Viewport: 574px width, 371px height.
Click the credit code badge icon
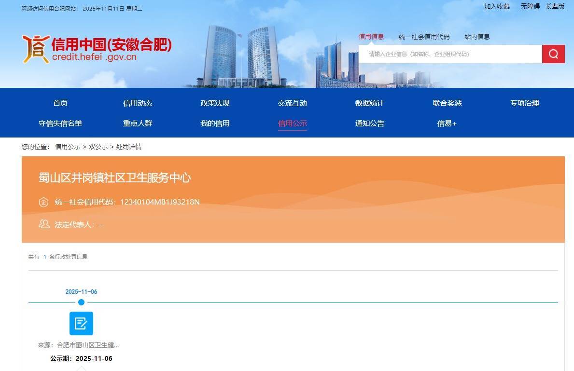(43, 202)
